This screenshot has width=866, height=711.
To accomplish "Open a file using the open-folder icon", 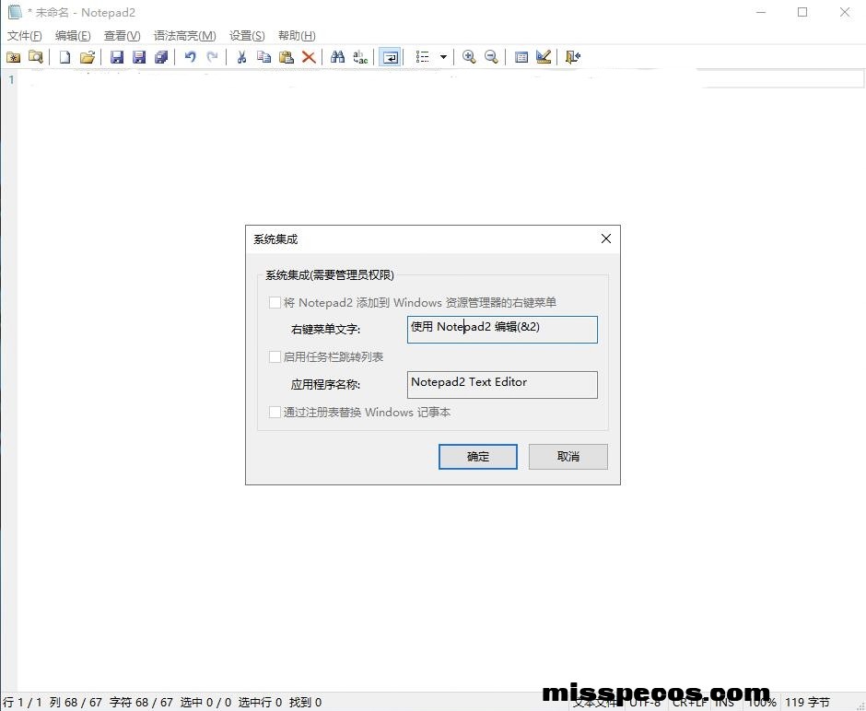I will (88, 57).
